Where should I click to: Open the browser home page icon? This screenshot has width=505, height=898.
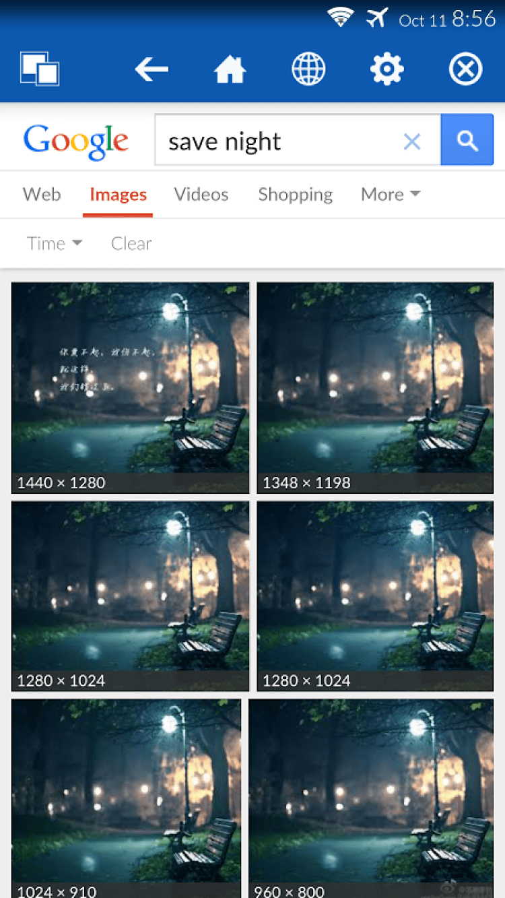[x=230, y=69]
